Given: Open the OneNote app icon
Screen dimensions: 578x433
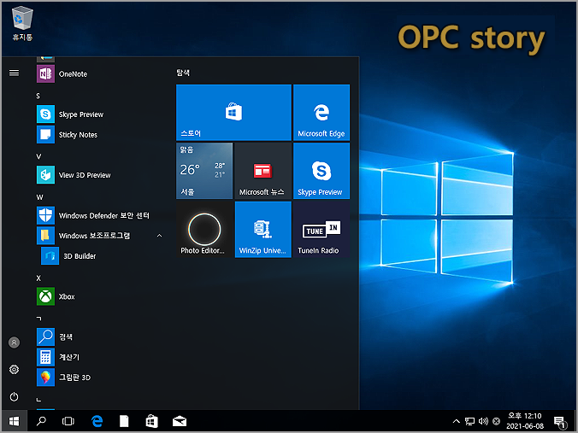Looking at the screenshot, I should coord(45,73).
